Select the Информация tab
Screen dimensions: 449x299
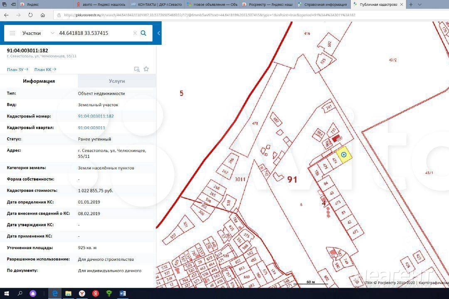tap(39, 81)
